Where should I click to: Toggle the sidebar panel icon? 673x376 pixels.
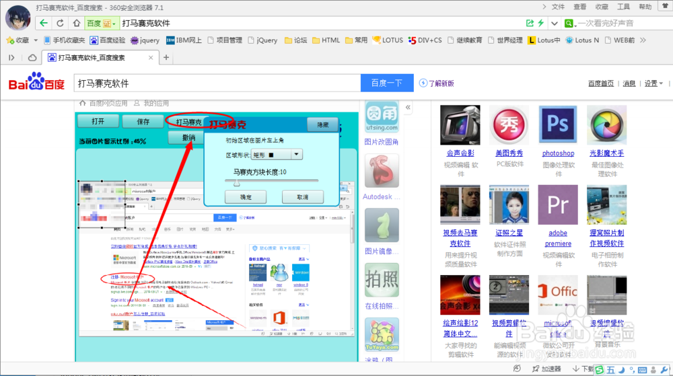[11, 57]
